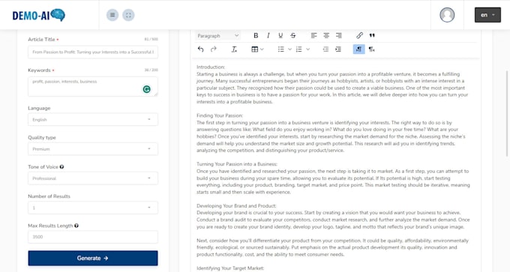Apply underline formatting in the editor
Image resolution: width=510 pixels, height=272 pixels.
tap(280, 35)
